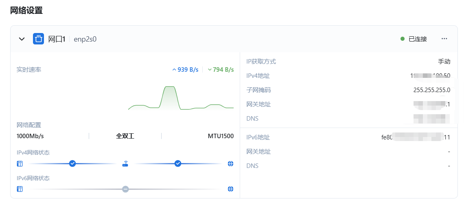Click the IPv6 gray disconnected minus icon
The image size is (464, 214).
[125, 189]
